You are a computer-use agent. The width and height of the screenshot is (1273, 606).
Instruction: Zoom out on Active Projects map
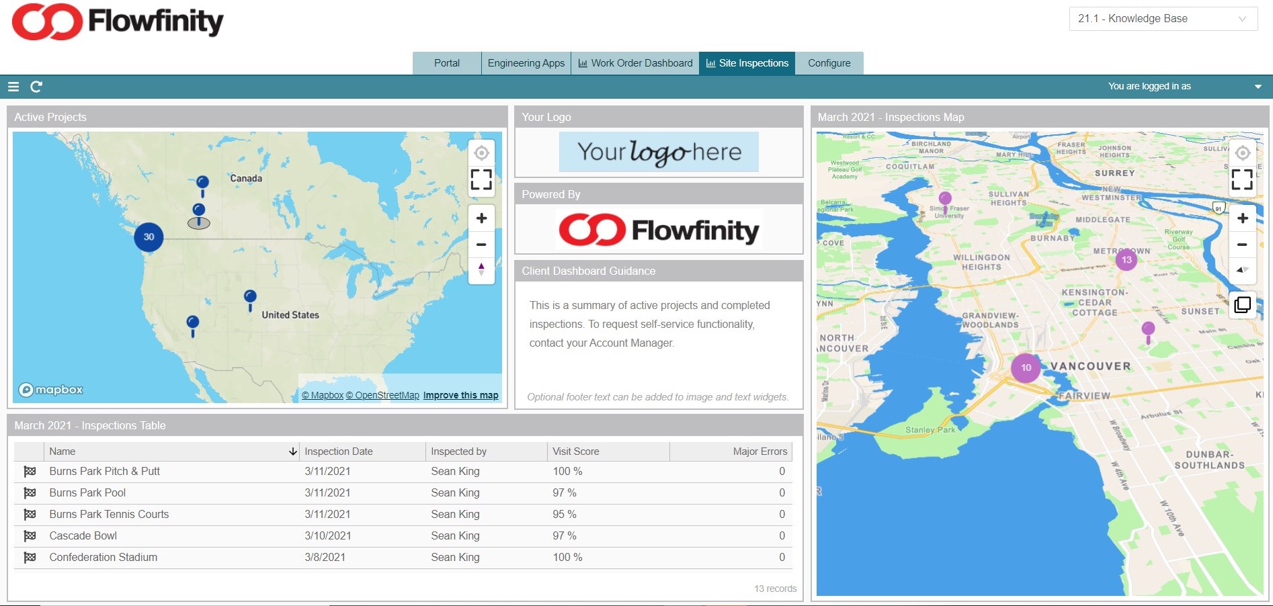pyautogui.click(x=481, y=245)
